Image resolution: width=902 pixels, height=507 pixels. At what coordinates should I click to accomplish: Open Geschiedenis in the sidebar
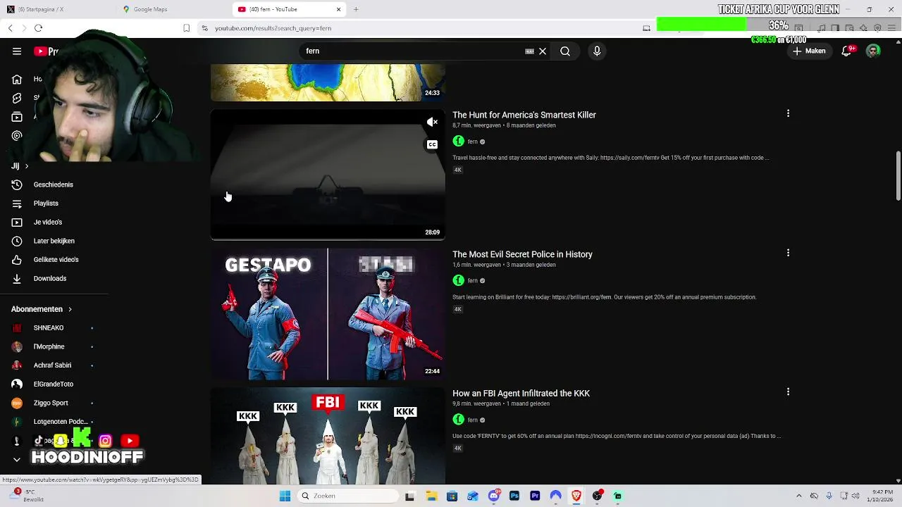coord(54,184)
